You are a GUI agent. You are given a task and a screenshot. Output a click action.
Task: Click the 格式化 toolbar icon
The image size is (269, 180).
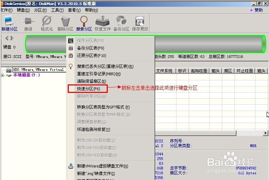pyautogui.click(x=47, y=21)
